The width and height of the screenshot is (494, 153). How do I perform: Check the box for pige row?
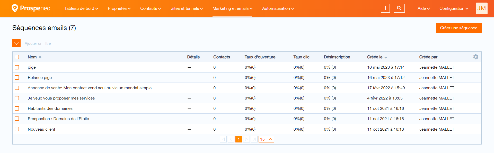(17, 67)
